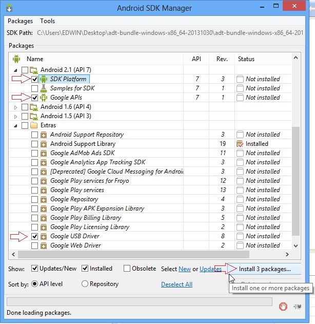Toggle the Installed show checkbox
This screenshot has width=315, height=324.
(85, 269)
